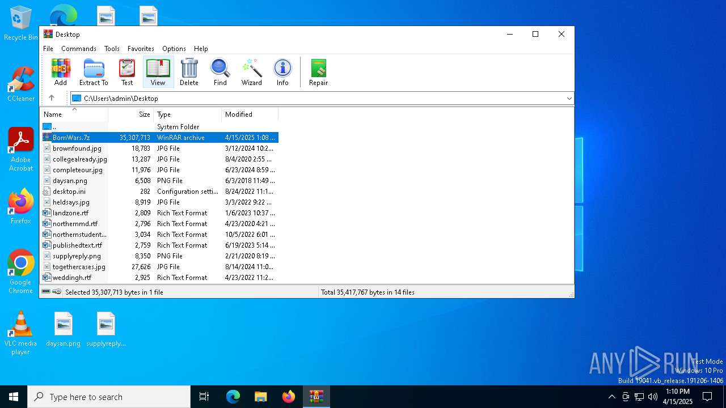Viewport: 726px width, 408px height.
Task: Open the Tools menu
Action: (x=112, y=49)
